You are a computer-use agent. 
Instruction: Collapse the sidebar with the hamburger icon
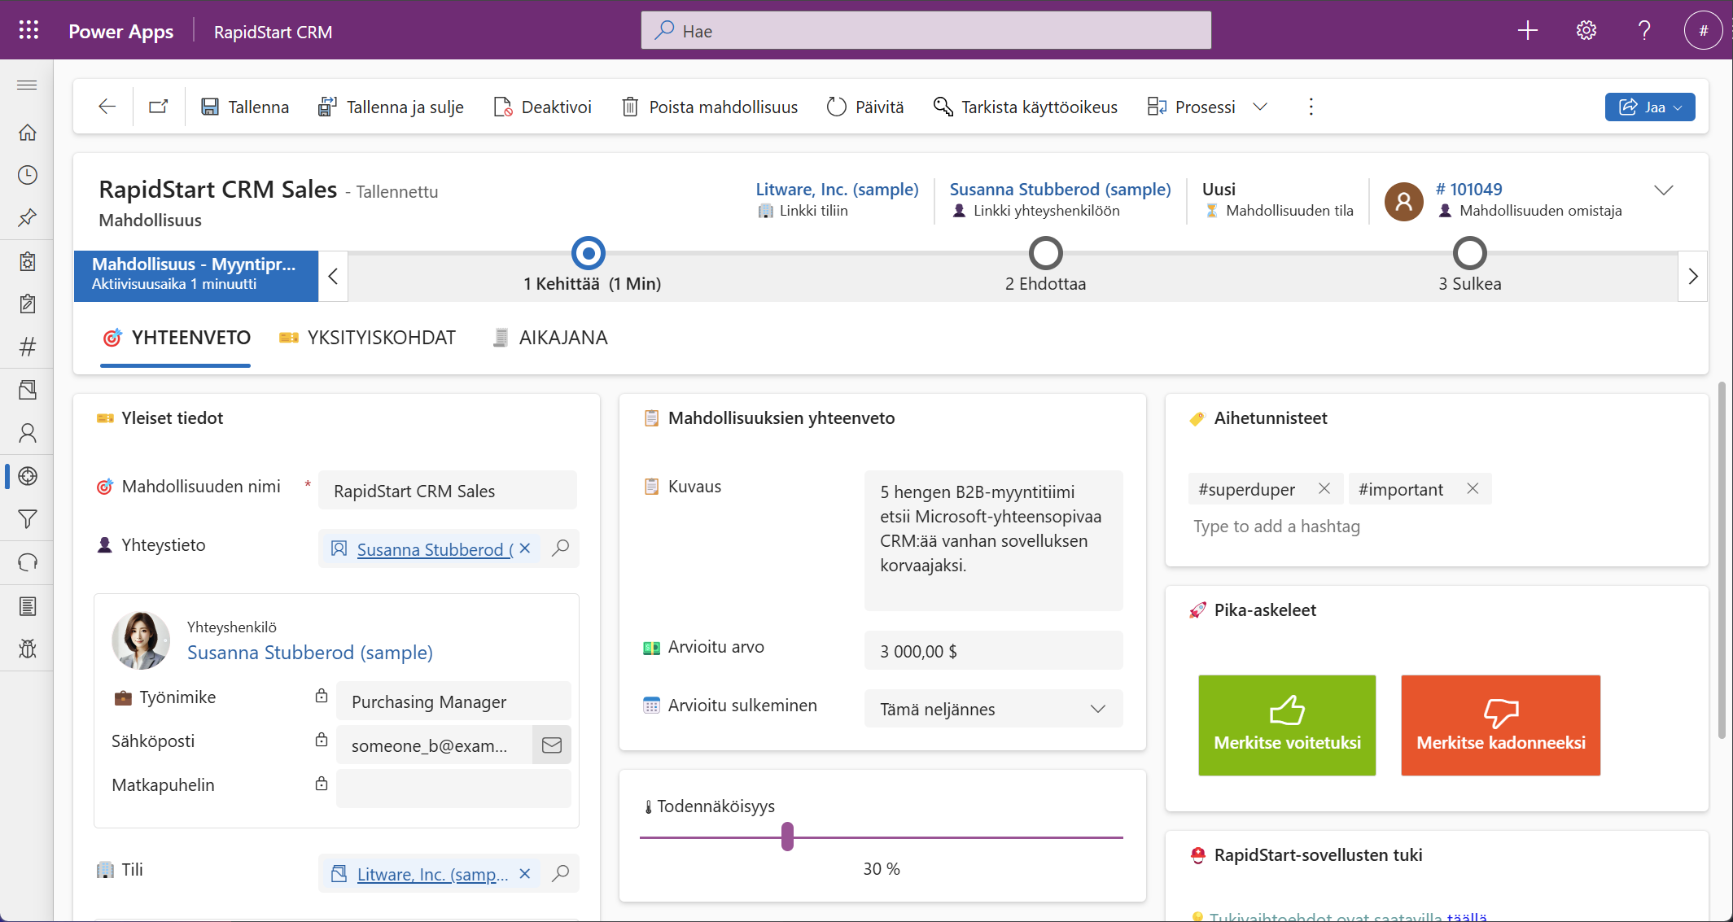coord(27,84)
